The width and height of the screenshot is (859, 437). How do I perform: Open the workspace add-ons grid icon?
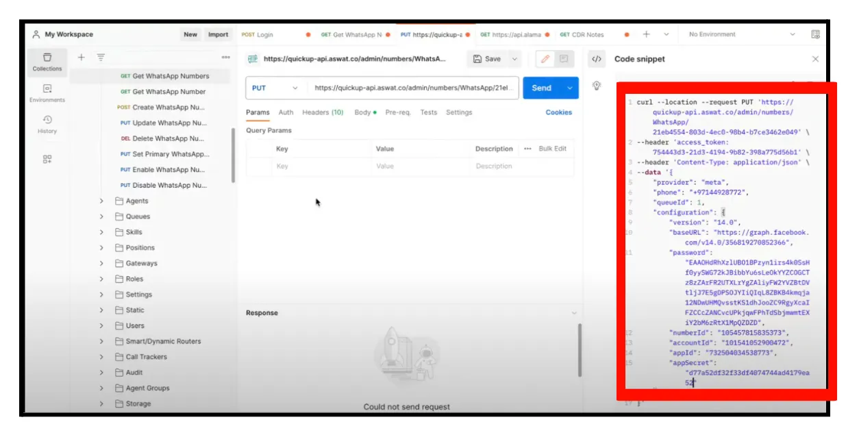coord(47,159)
